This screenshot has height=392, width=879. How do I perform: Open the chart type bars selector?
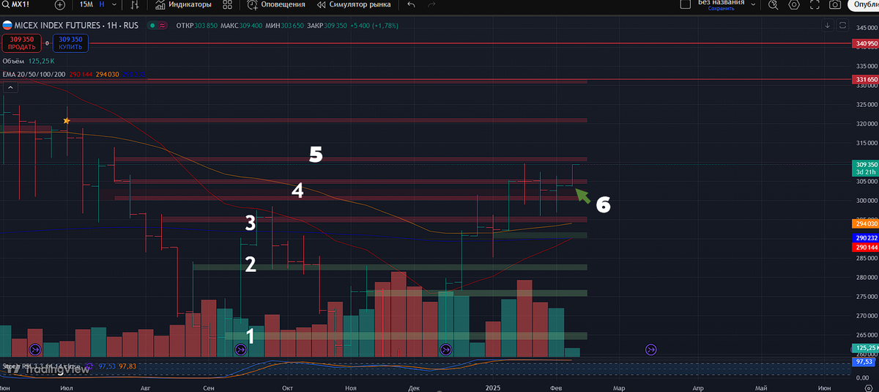(134, 4)
